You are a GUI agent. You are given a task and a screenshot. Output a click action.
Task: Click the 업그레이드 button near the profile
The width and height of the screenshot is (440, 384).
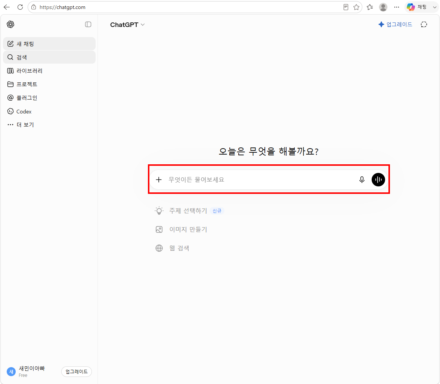(x=77, y=372)
